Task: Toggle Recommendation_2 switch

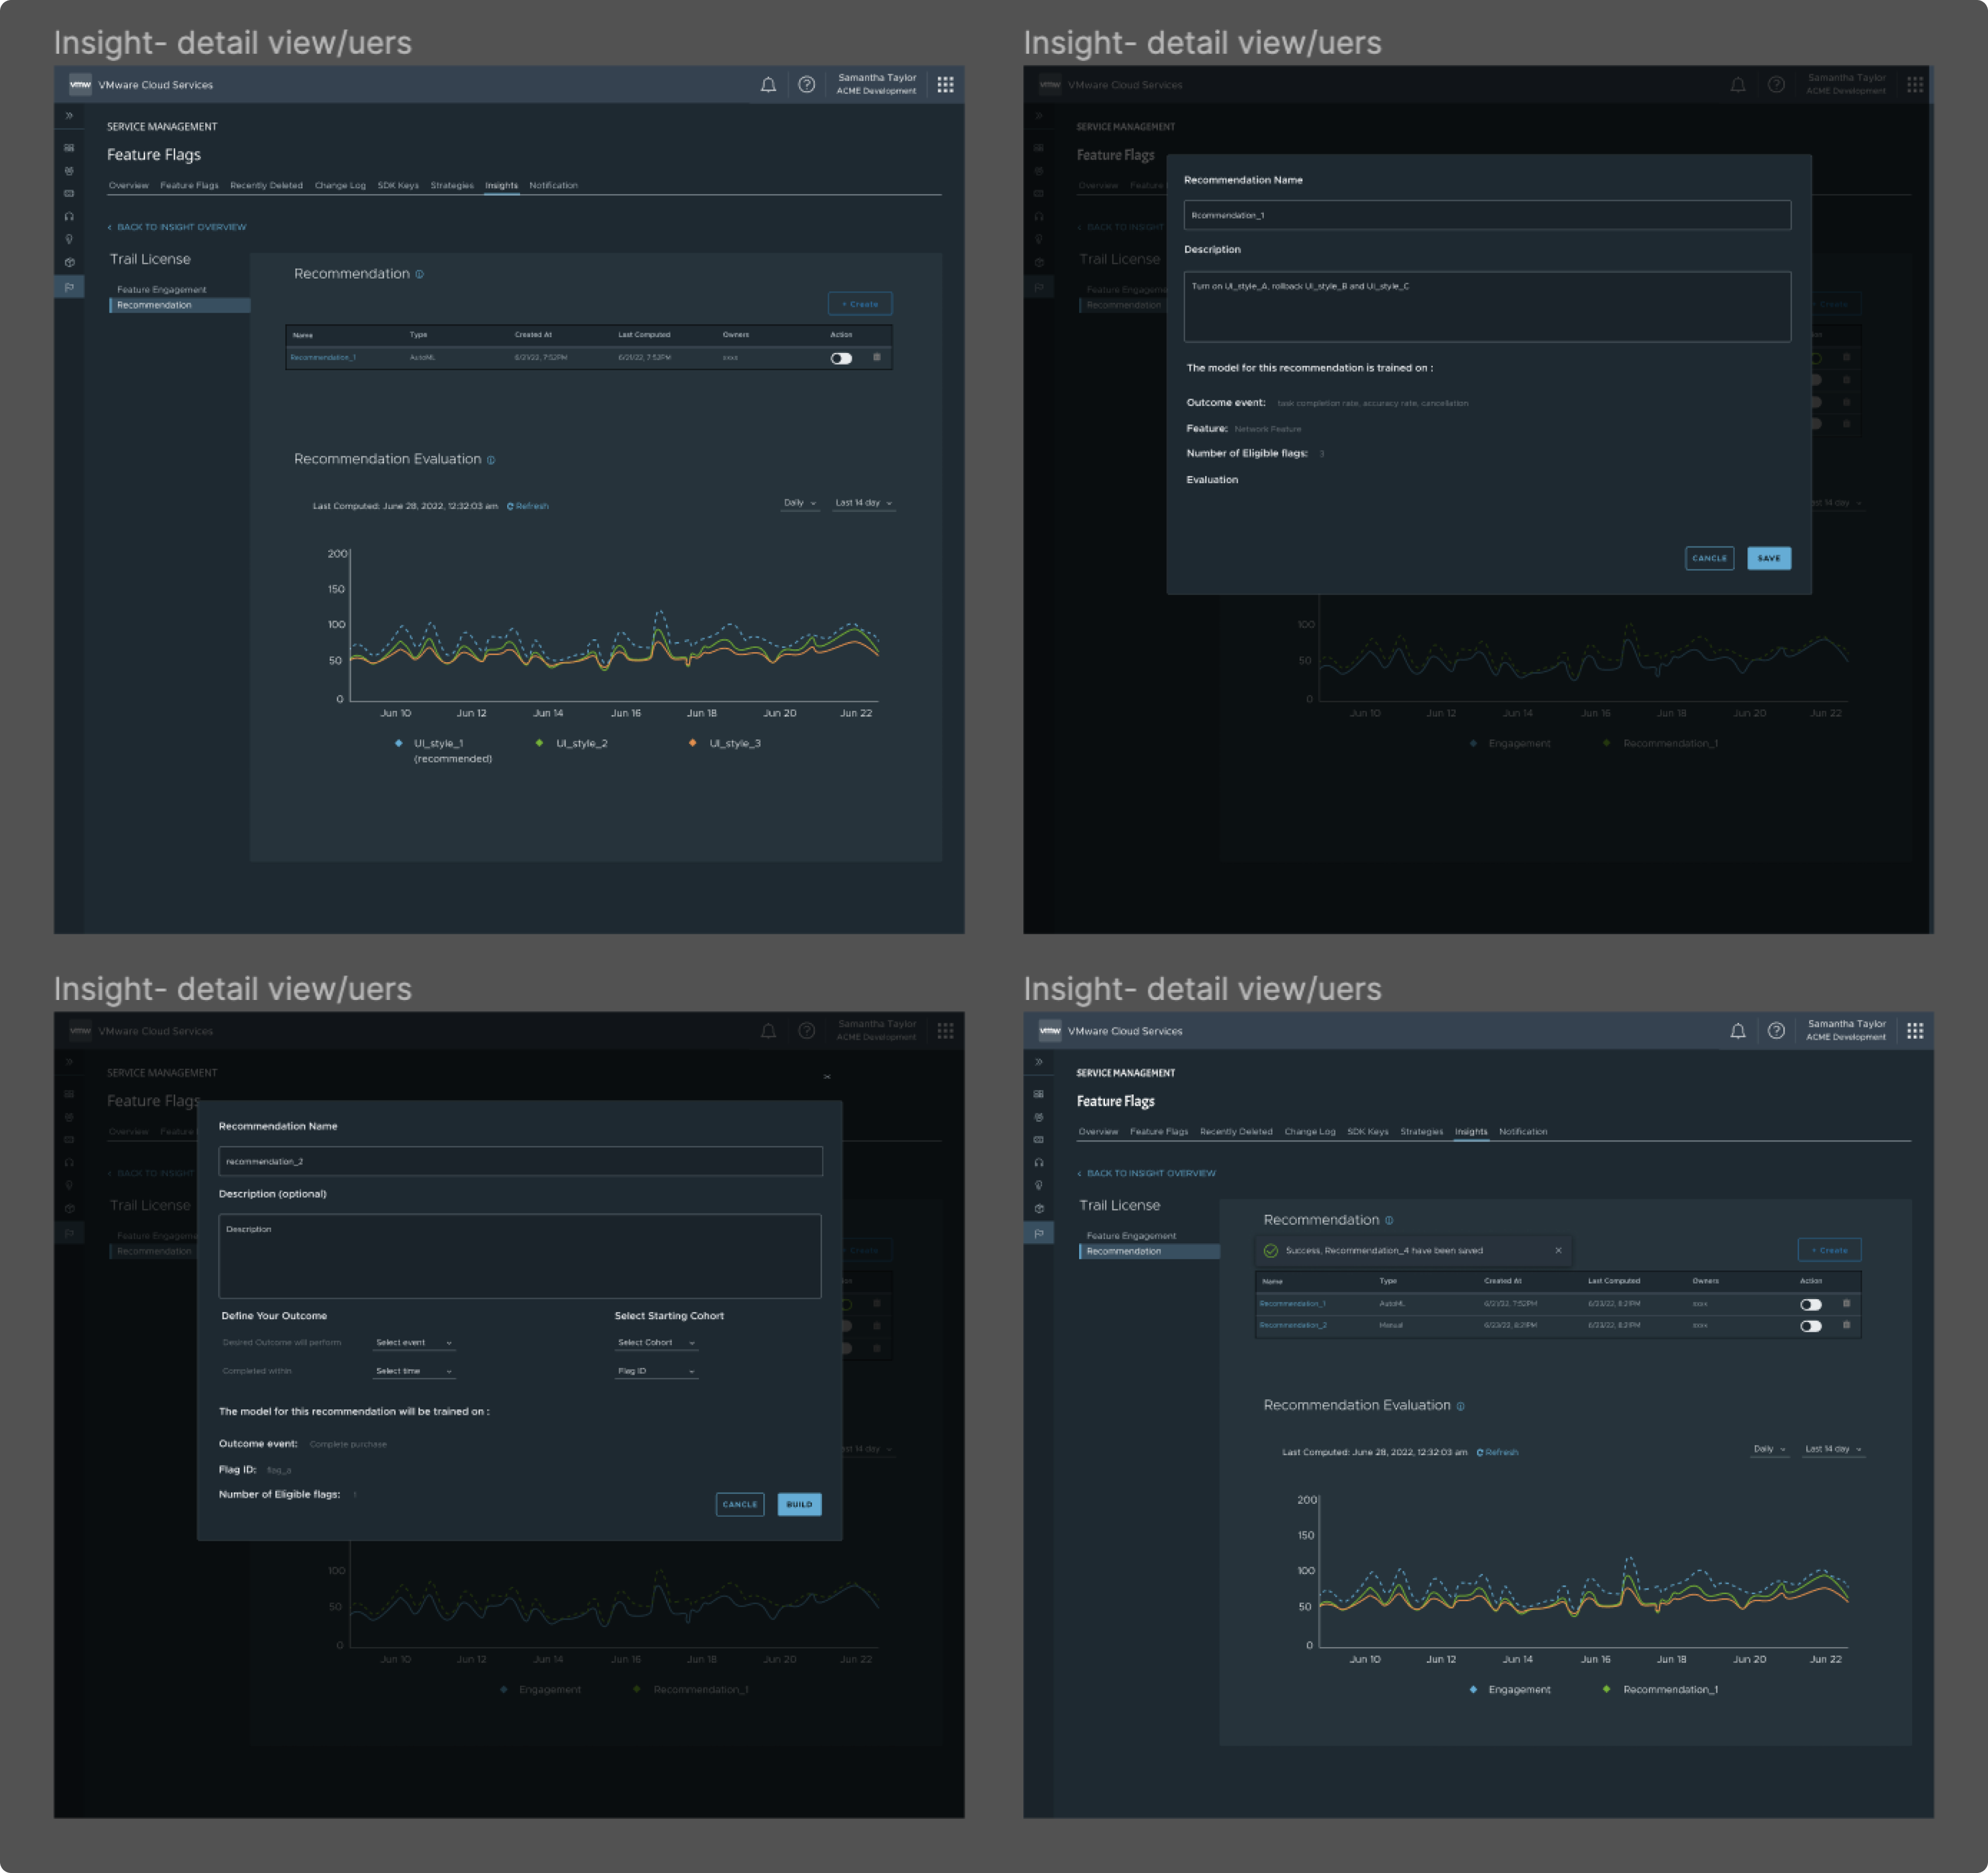Action: (x=1811, y=1326)
